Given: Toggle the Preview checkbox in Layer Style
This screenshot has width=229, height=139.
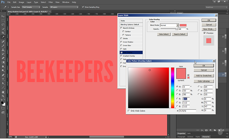Looking at the screenshot, I should (204, 33).
